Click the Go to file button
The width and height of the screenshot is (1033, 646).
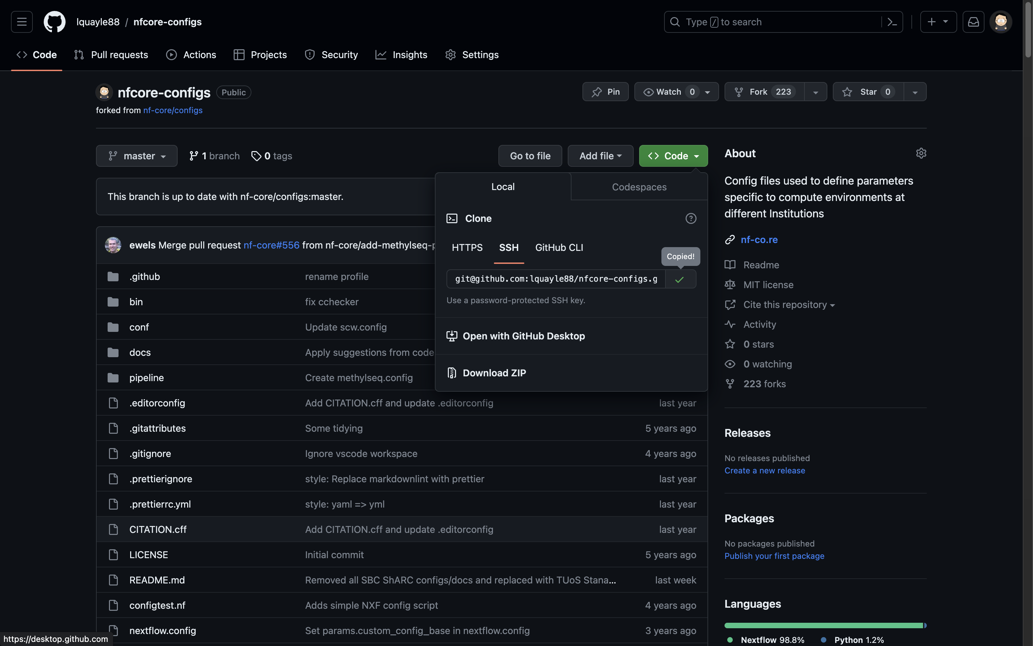tap(530, 156)
